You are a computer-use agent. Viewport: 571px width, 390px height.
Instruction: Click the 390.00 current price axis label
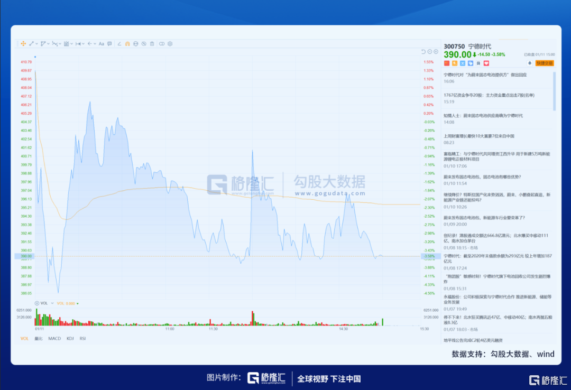point(25,256)
